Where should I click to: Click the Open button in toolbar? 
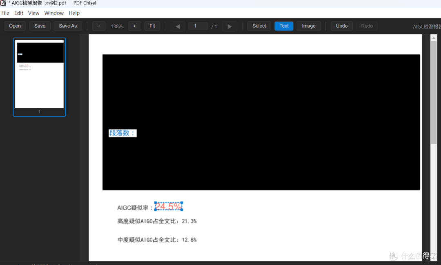[15, 26]
